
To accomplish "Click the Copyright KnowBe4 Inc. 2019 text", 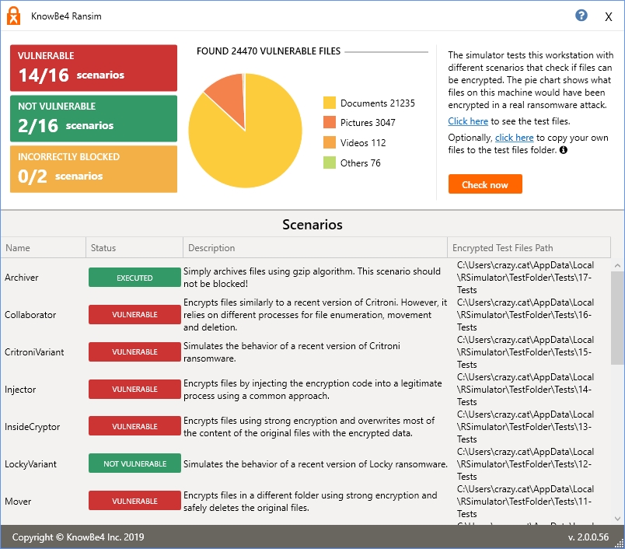I will point(78,537).
